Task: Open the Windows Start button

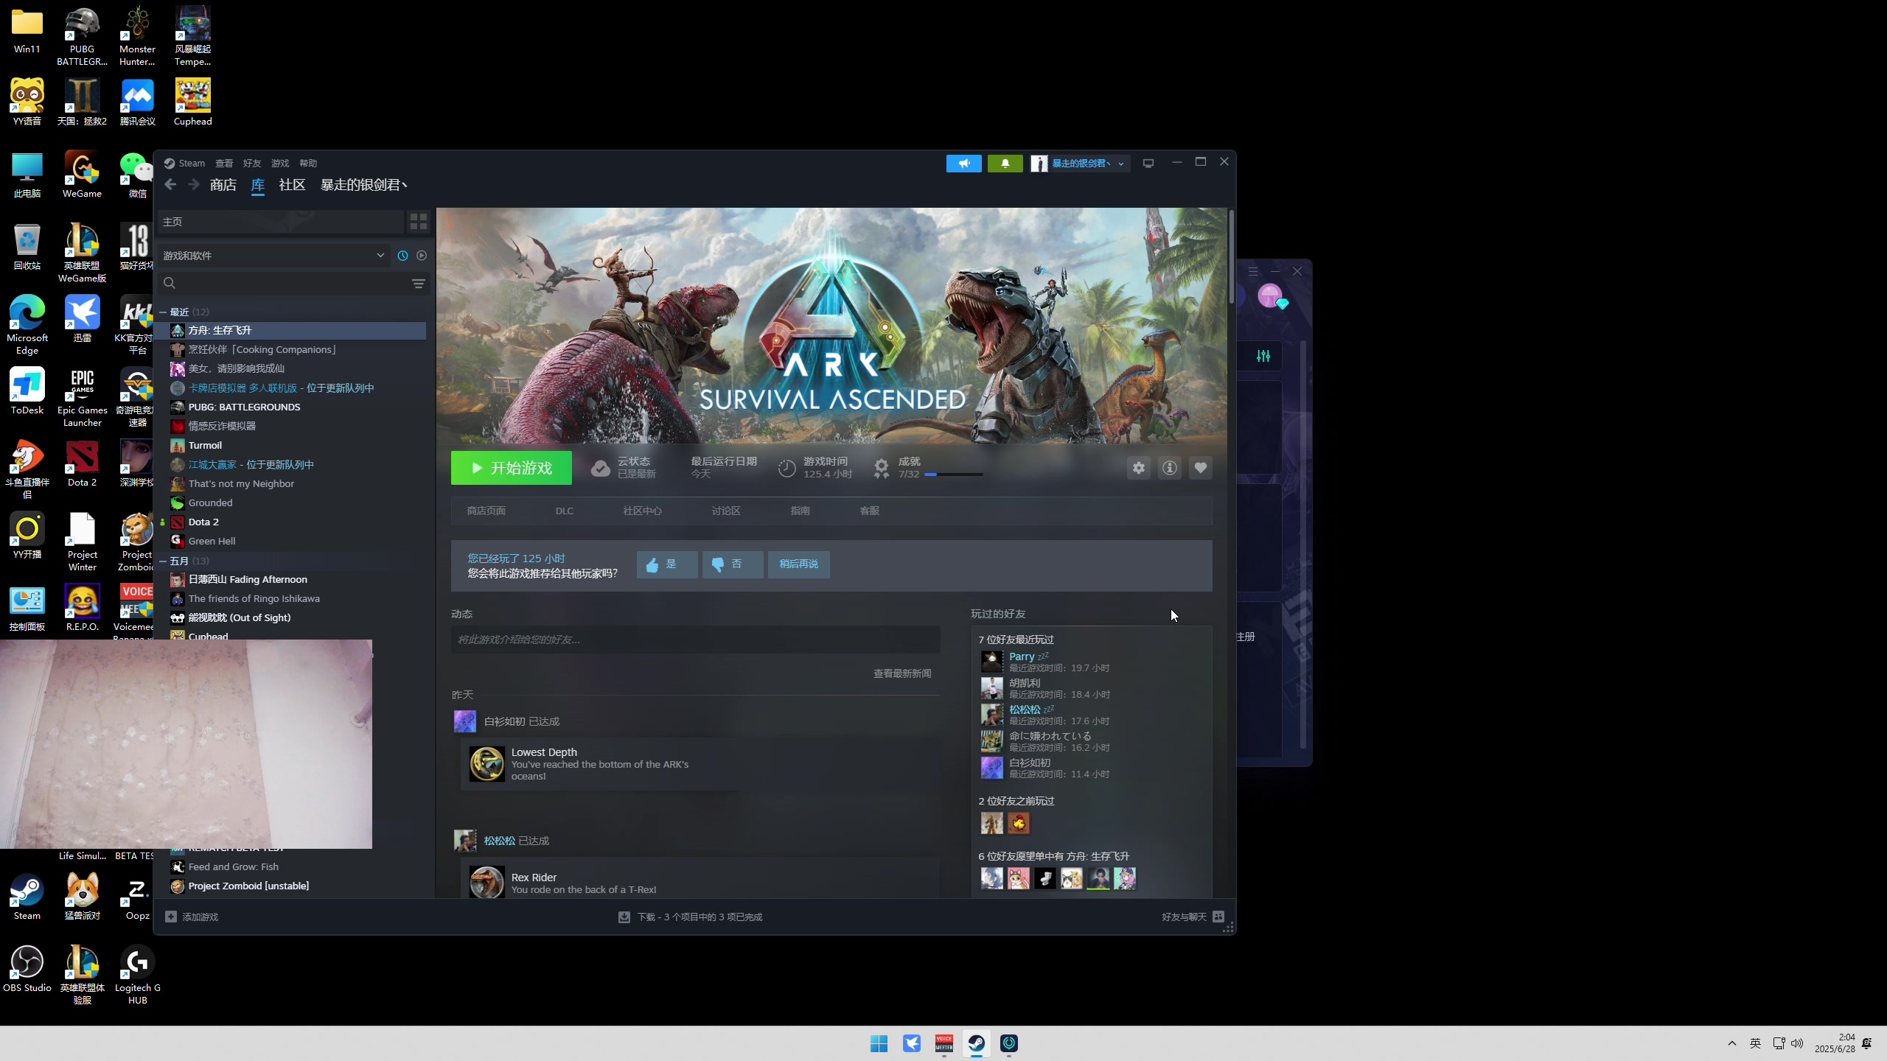Action: (x=879, y=1043)
